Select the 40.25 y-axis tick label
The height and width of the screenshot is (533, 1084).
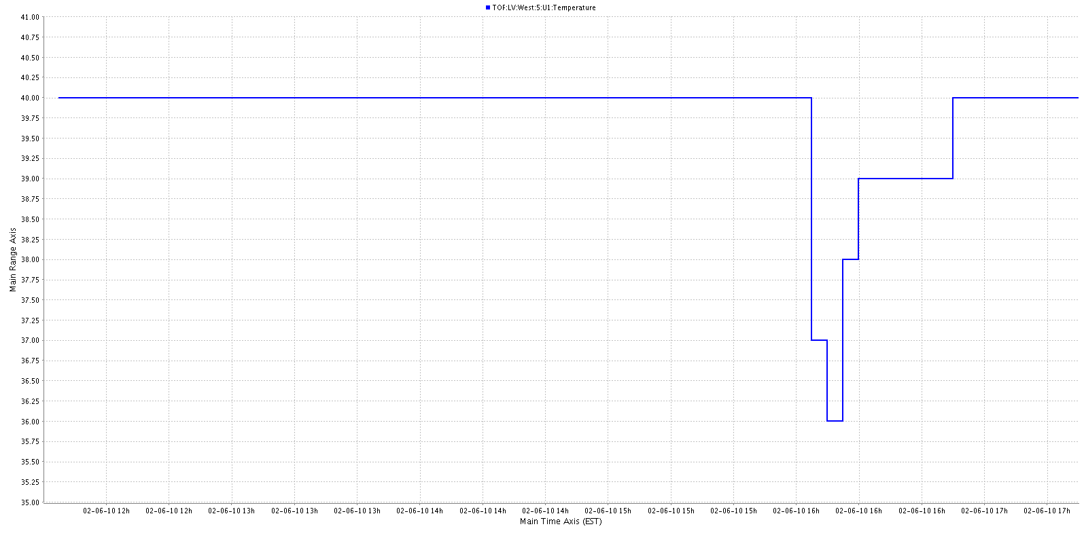(30, 77)
